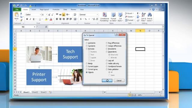
Task: Expand the Font dialog launcher
Action: [x=53, y=23]
